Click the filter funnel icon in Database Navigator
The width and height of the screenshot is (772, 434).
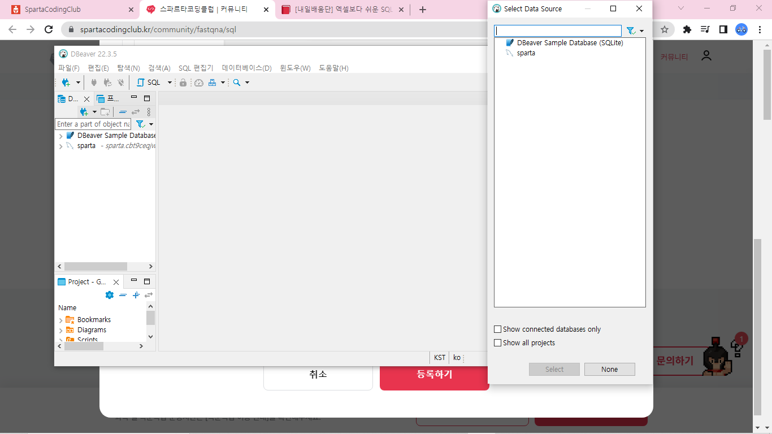140,124
